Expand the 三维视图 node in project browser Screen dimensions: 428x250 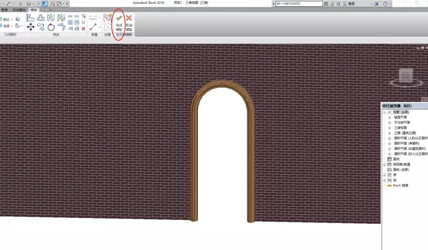click(389, 127)
